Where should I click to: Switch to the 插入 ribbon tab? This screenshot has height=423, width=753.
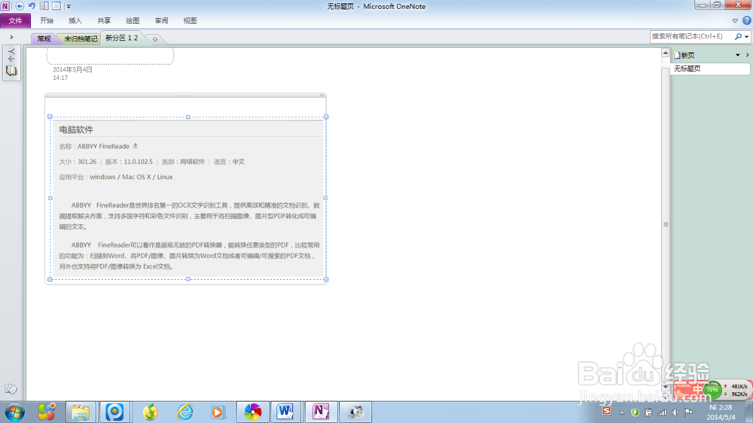tap(75, 20)
